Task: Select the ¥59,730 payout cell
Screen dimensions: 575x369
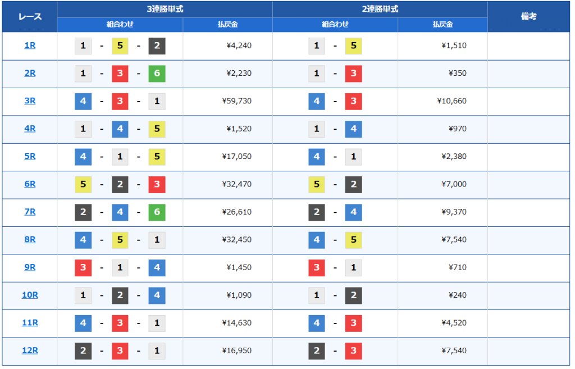Action: tap(236, 101)
